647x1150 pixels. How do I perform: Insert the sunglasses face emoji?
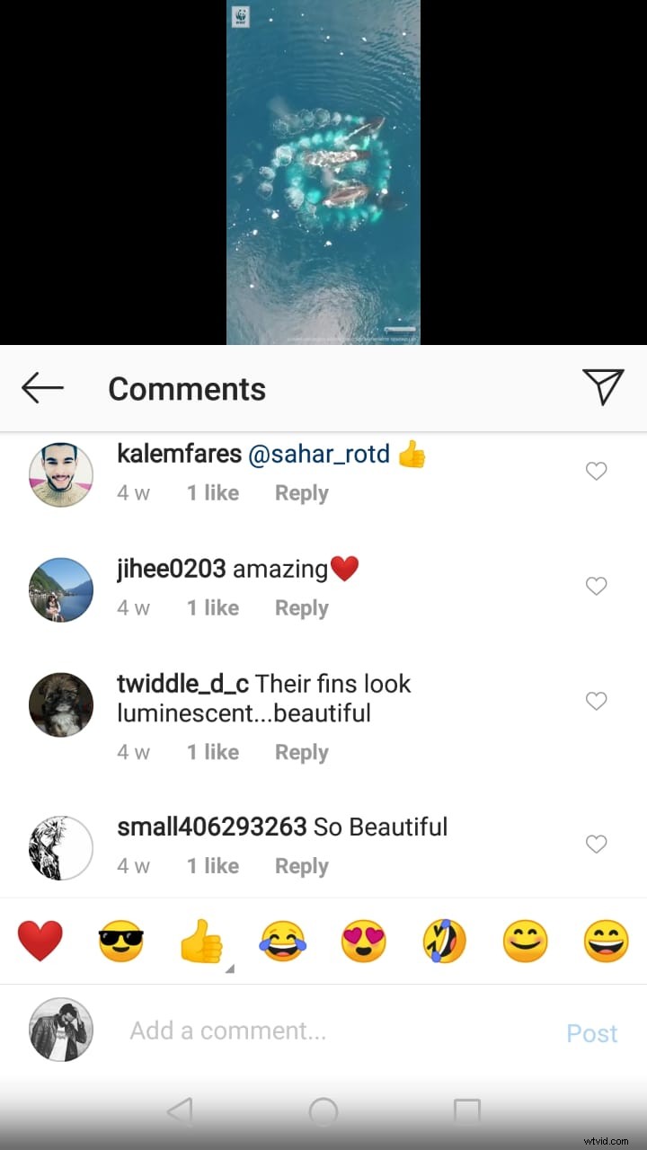(x=121, y=942)
